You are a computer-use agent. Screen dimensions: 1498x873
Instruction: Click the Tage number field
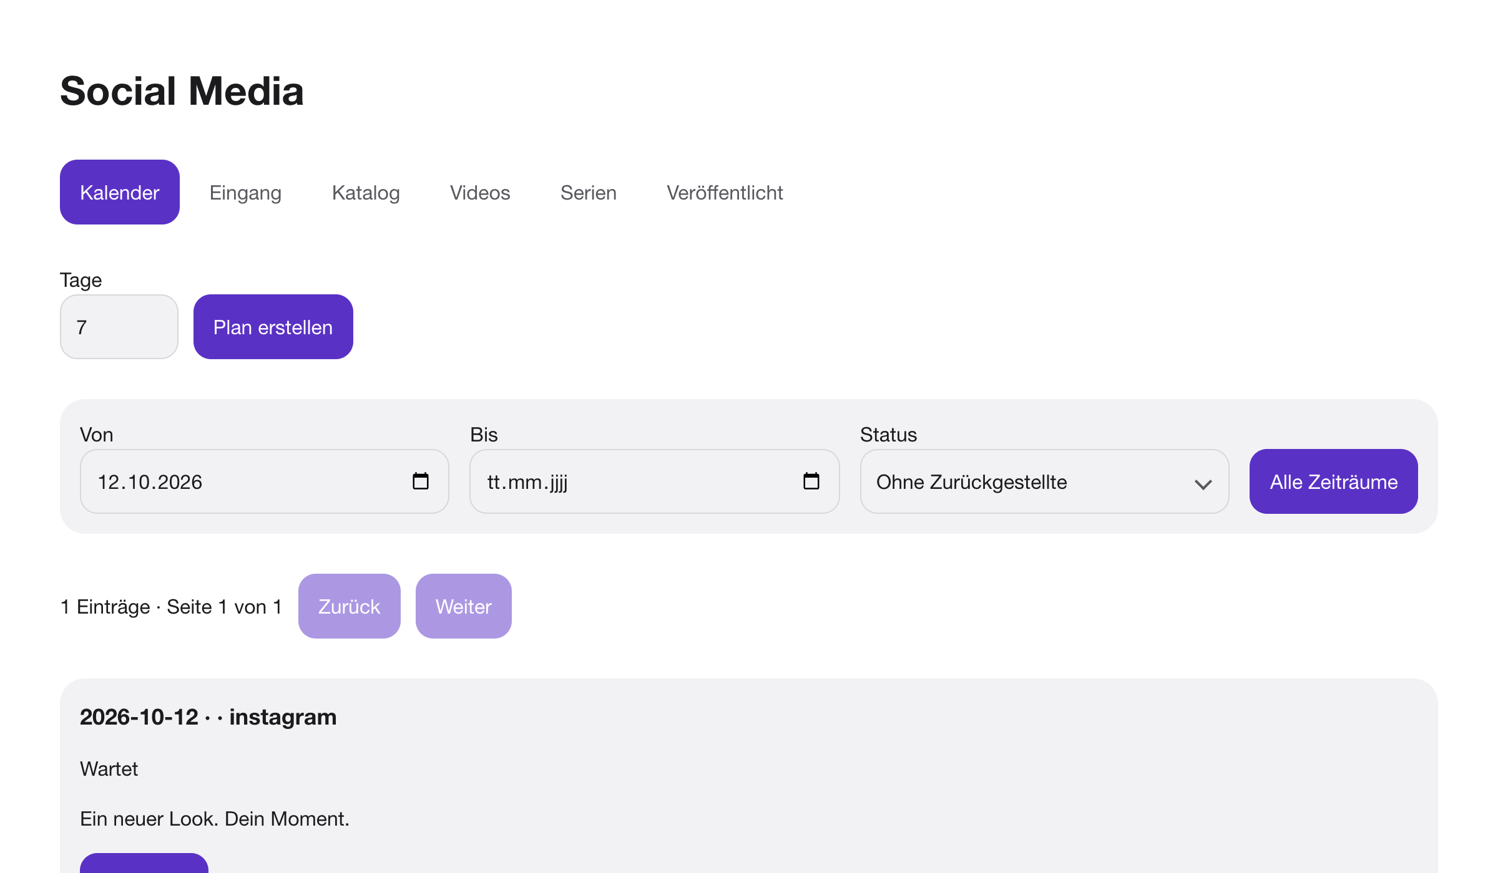tap(119, 327)
